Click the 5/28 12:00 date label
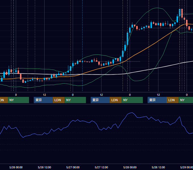193x170 pixels. (158, 167)
